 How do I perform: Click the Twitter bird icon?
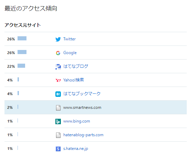pyautogui.click(x=58, y=39)
